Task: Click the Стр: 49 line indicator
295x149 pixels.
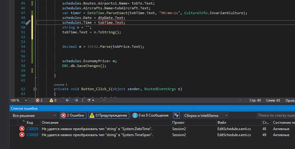Action: point(255,101)
